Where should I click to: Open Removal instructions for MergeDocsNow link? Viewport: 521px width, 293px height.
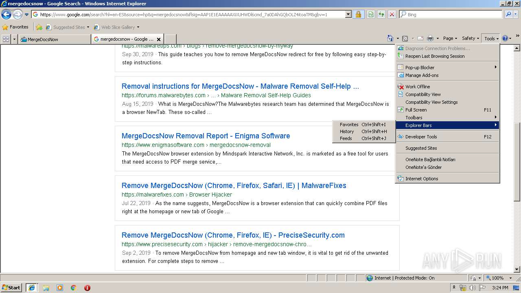pos(240,86)
